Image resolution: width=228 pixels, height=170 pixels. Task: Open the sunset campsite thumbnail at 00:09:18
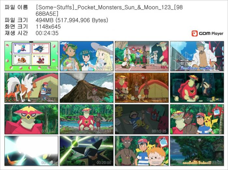point(142,88)
